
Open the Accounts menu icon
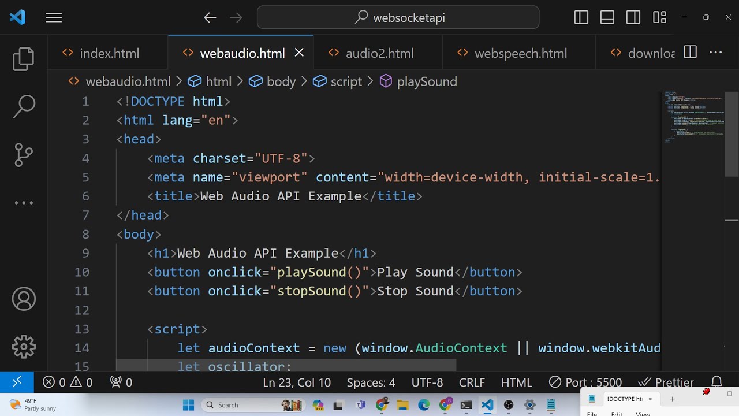click(24, 299)
